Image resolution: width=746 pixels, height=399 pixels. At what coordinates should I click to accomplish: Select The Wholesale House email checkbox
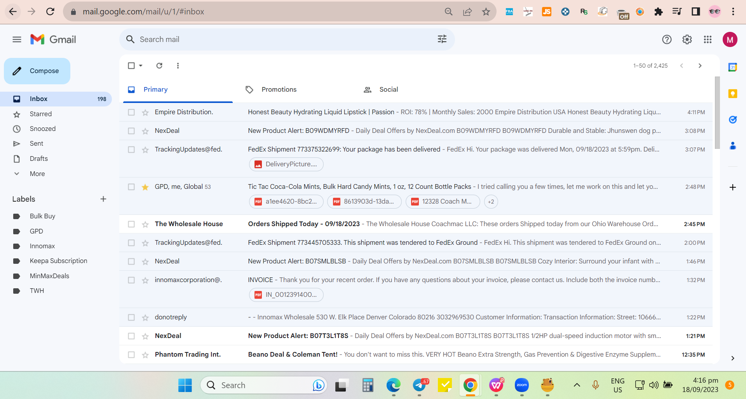coord(131,224)
